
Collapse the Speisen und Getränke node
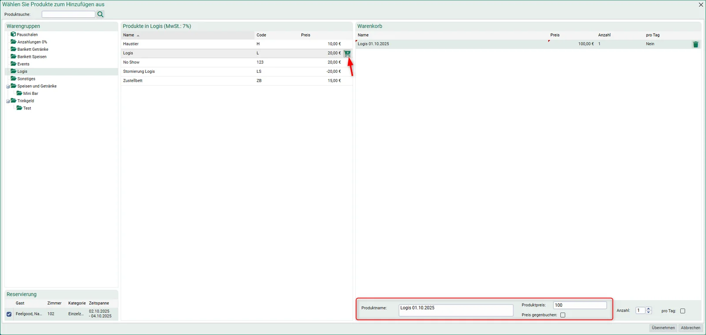pyautogui.click(x=8, y=87)
